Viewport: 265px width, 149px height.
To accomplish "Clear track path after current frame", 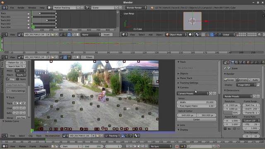I will coord(23,108).
